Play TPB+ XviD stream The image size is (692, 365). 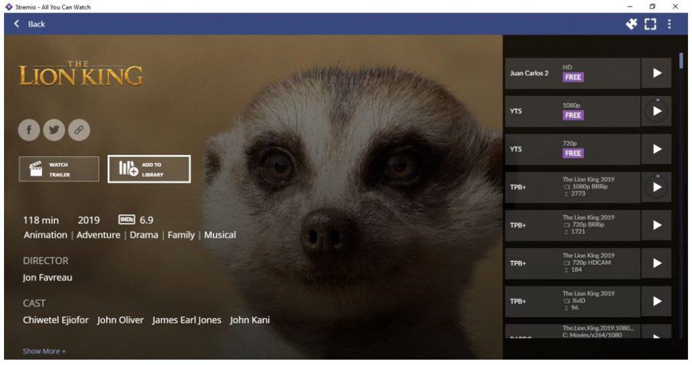[657, 301]
